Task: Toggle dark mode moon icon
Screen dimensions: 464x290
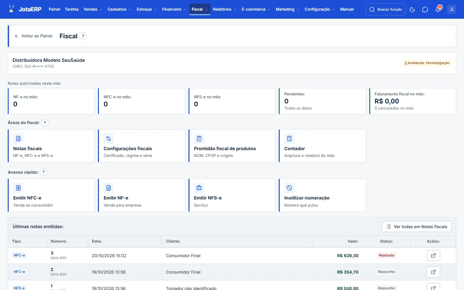Action: (x=412, y=9)
